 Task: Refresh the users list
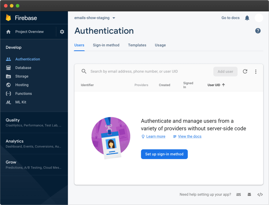click(245, 71)
